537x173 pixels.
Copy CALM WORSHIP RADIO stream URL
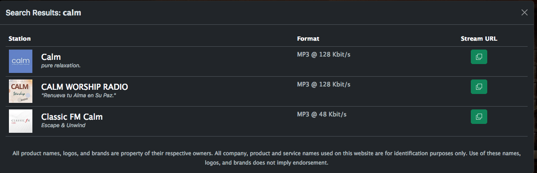click(x=479, y=86)
